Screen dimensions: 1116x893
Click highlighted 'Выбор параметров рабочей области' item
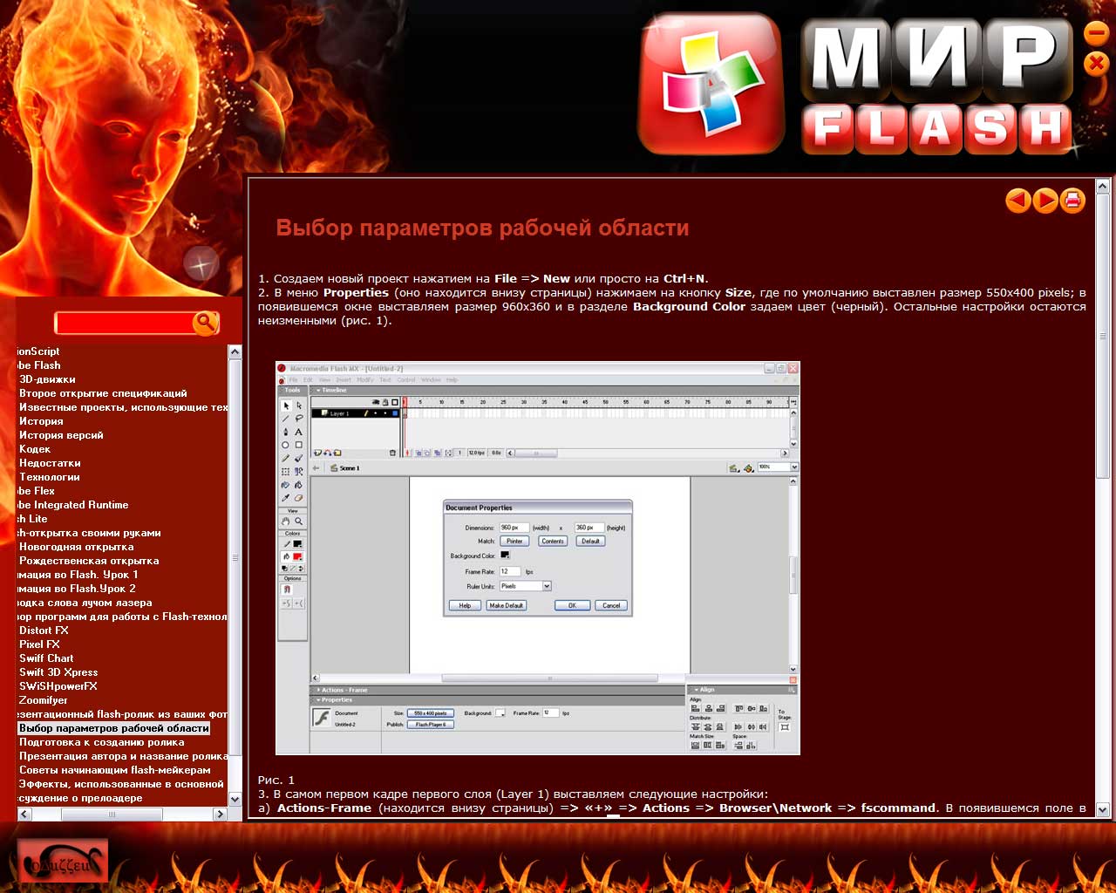[114, 728]
